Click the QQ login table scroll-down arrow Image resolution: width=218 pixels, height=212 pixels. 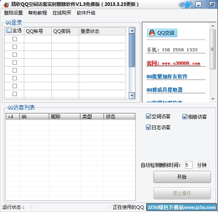pyautogui.click(x=132, y=96)
